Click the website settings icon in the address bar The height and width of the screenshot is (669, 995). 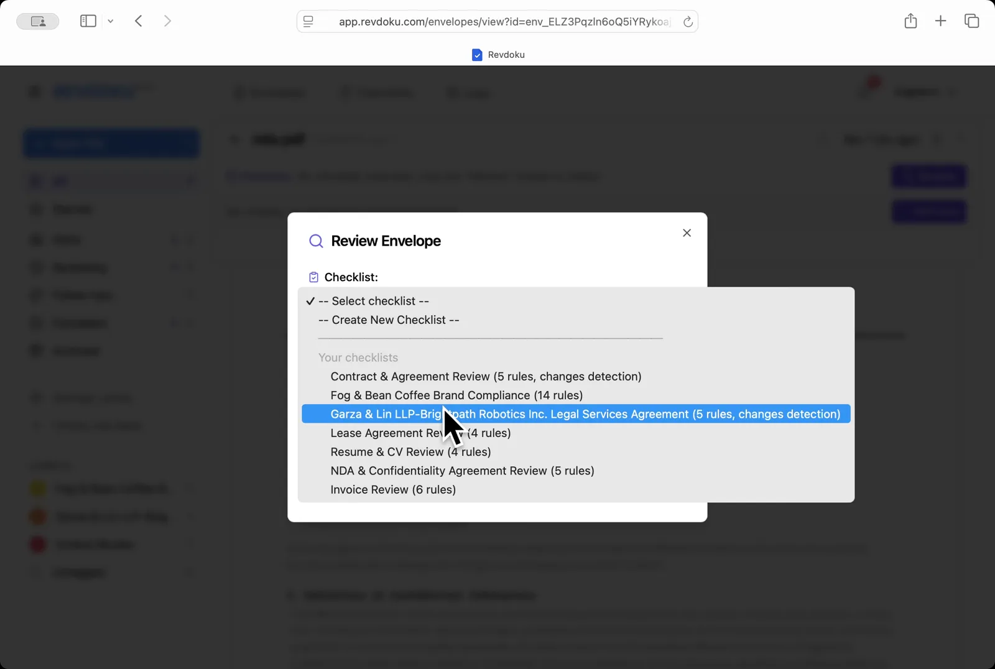click(308, 21)
